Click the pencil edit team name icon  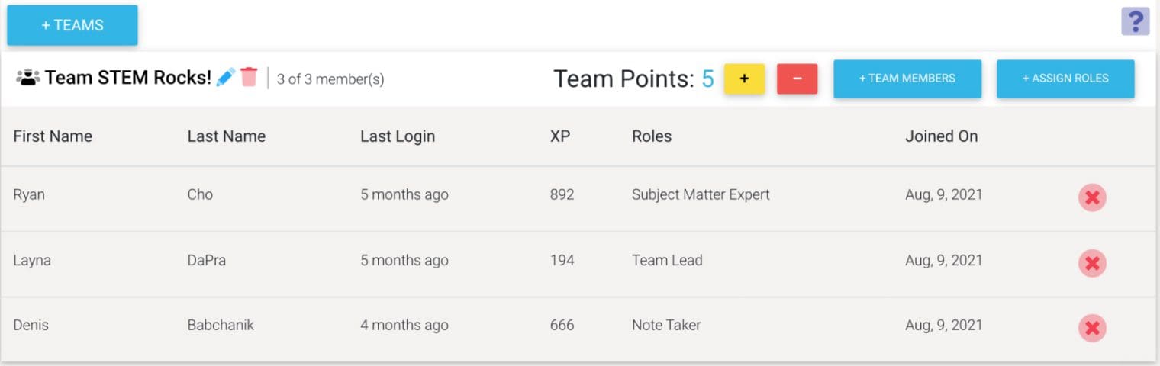click(225, 77)
